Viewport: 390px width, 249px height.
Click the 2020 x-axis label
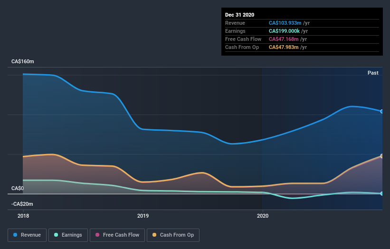click(262, 216)
